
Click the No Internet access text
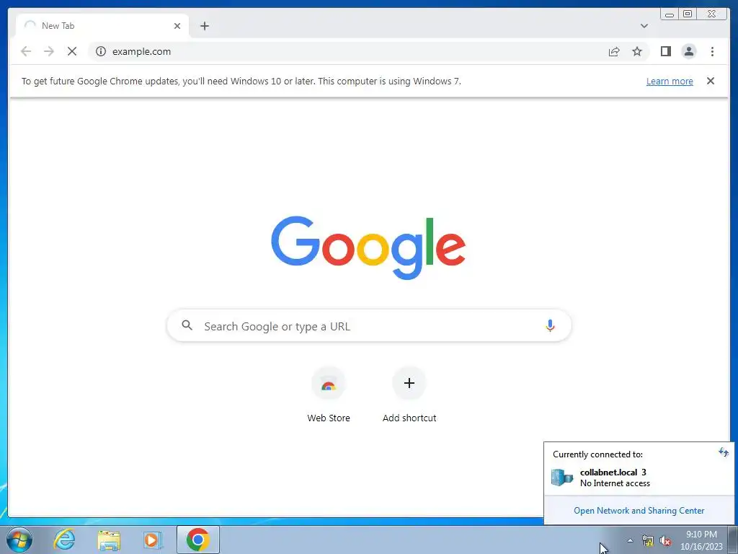[615, 483]
